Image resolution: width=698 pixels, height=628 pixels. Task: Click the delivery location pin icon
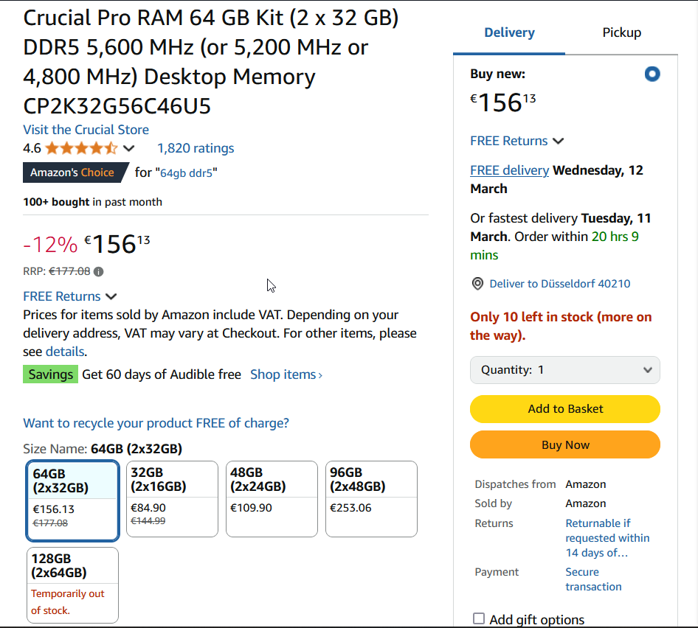(x=477, y=284)
